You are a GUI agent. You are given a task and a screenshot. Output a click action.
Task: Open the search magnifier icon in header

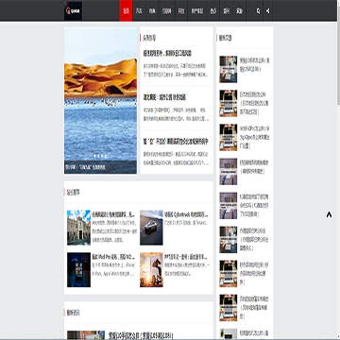pyautogui.click(x=258, y=10)
